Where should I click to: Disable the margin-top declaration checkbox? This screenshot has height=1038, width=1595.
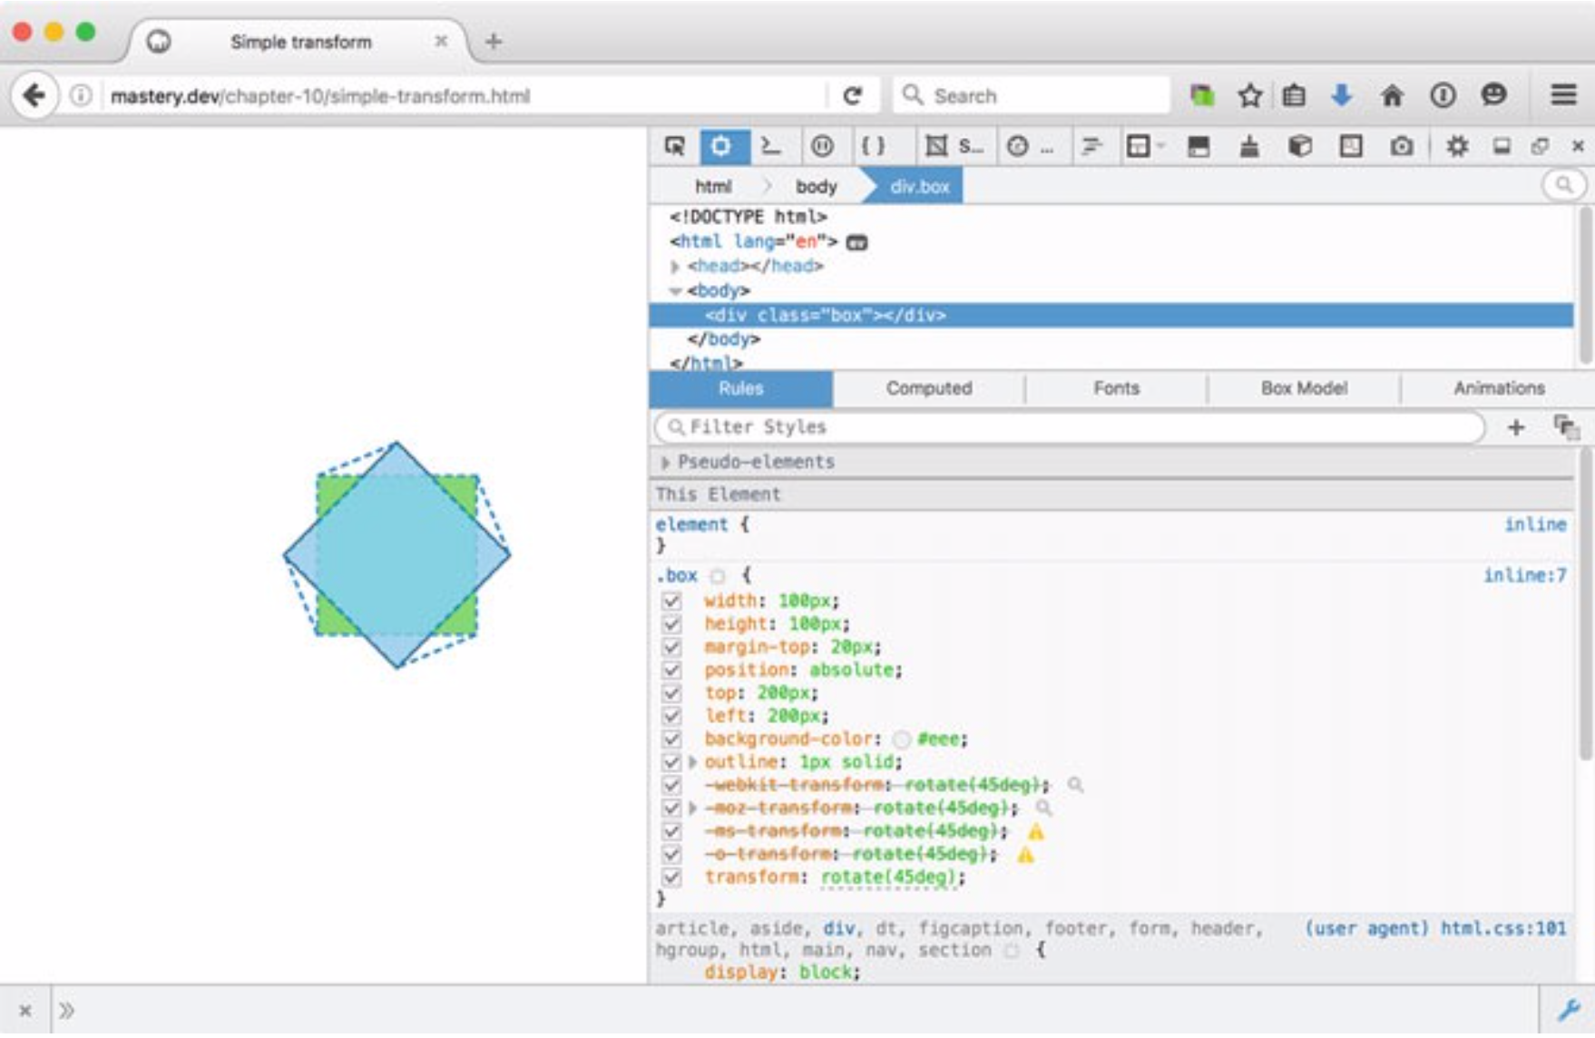pos(671,647)
